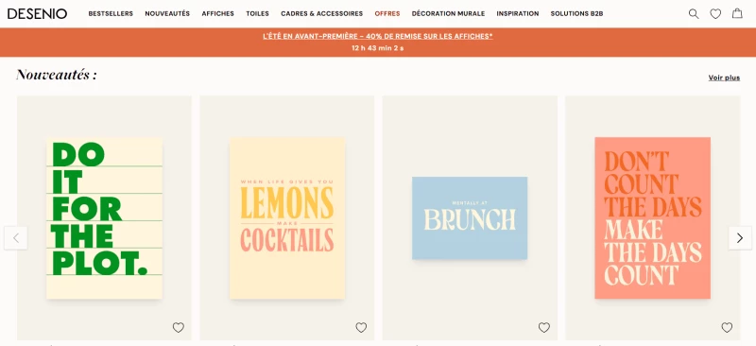Open the Nouveautés menu item
Screen dimensions: 756x346
point(167,13)
